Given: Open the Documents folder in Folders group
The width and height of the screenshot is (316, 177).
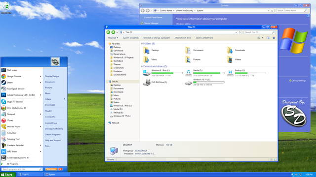Looking at the screenshot, I should tap(194, 50).
